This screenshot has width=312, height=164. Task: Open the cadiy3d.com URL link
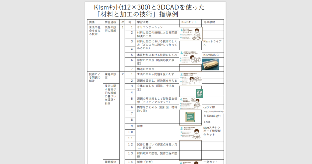[214, 112]
